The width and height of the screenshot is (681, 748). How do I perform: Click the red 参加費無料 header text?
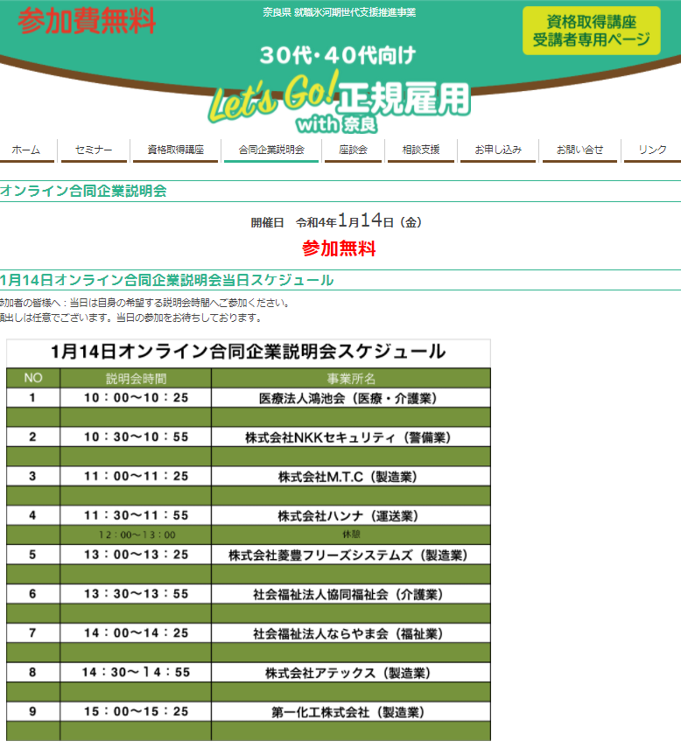[87, 21]
